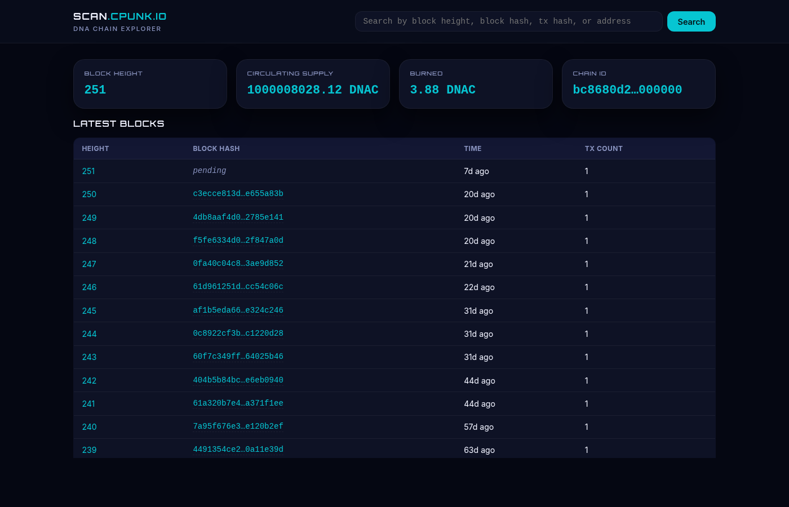Open block hash c3ecce813d…e655a83b

238,194
